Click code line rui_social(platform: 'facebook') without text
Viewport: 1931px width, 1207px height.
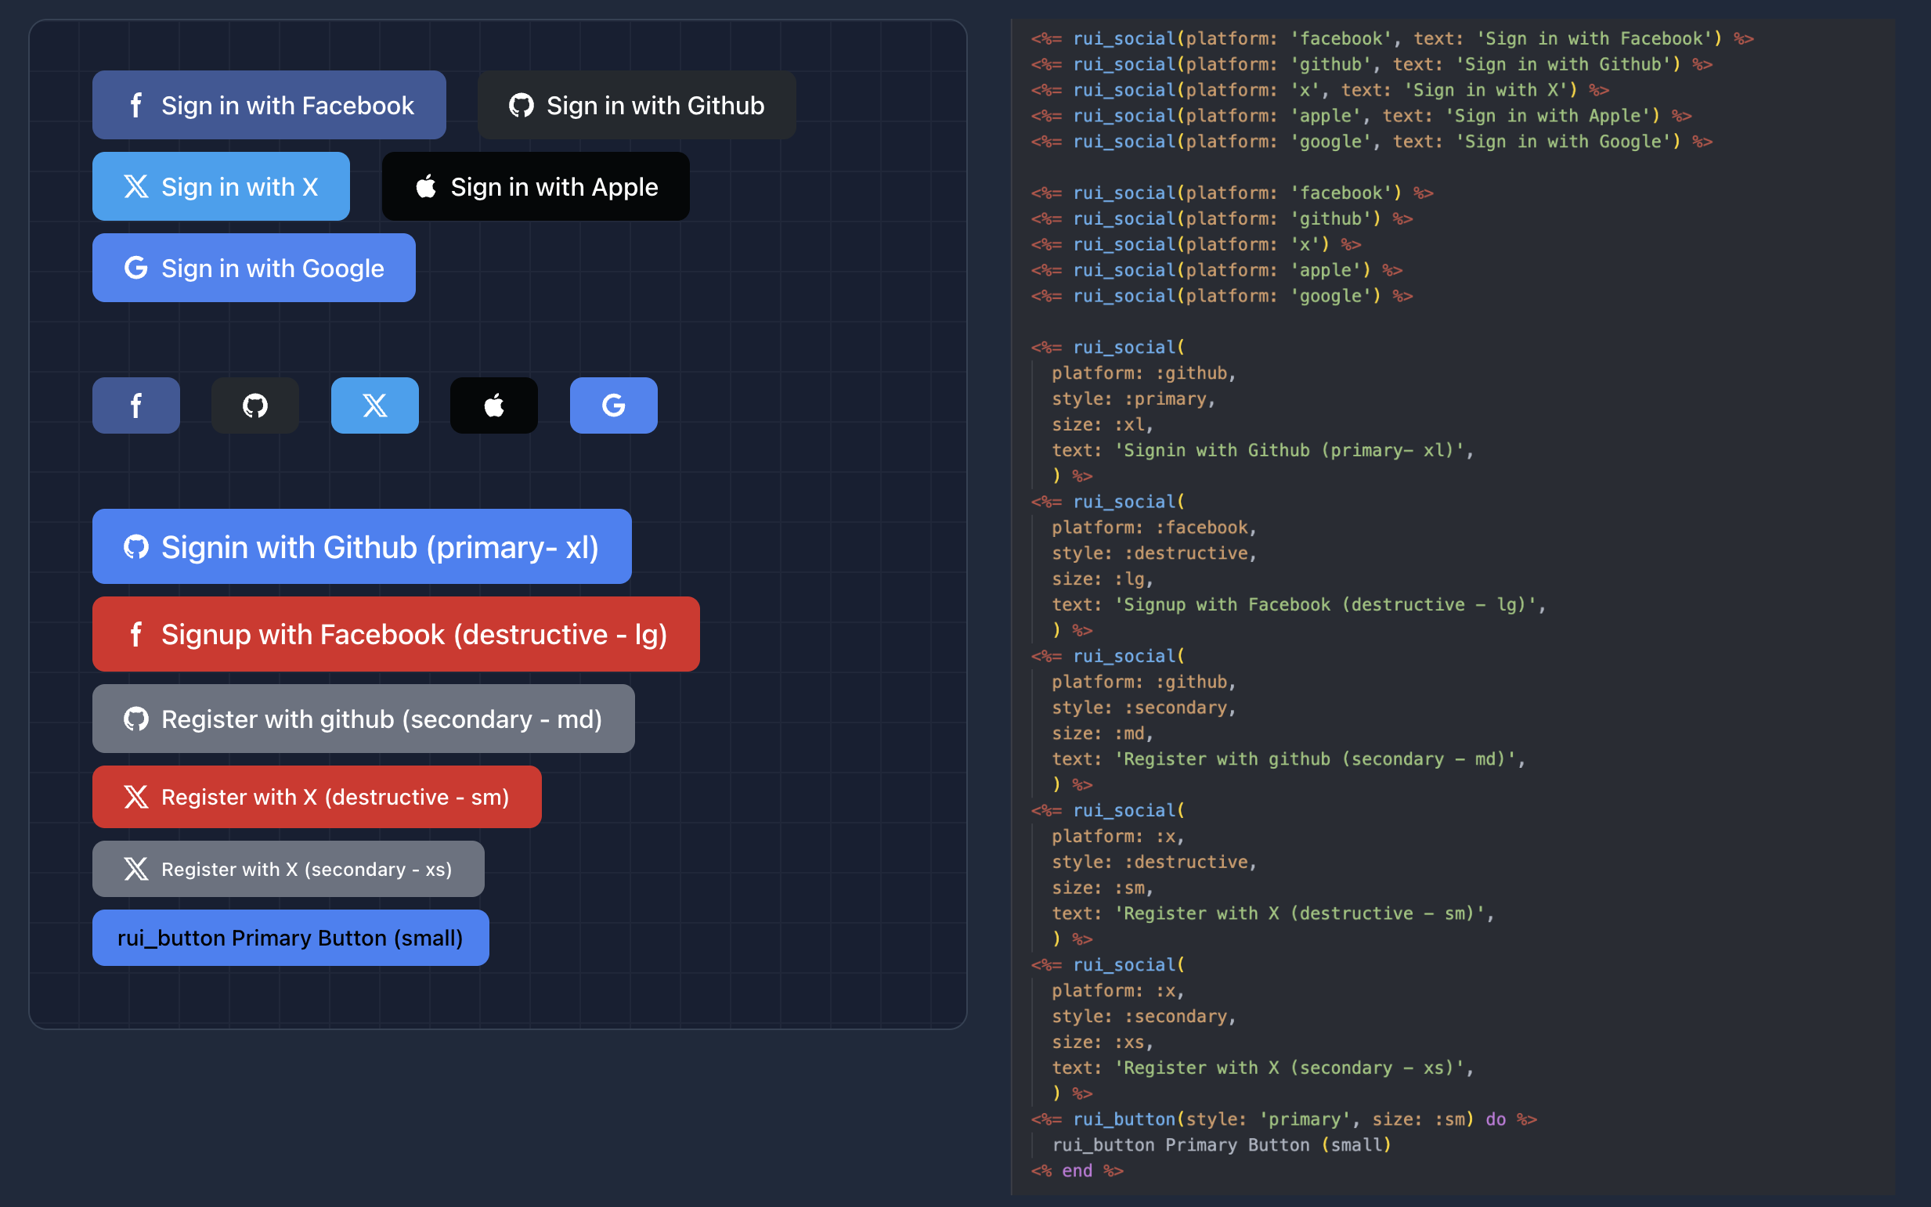(x=1233, y=193)
